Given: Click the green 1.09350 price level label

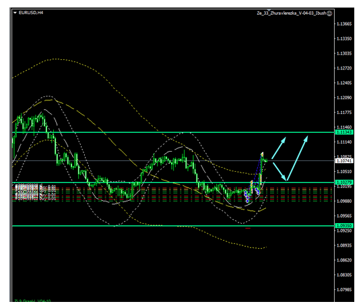Looking at the screenshot, I should pos(344,226).
